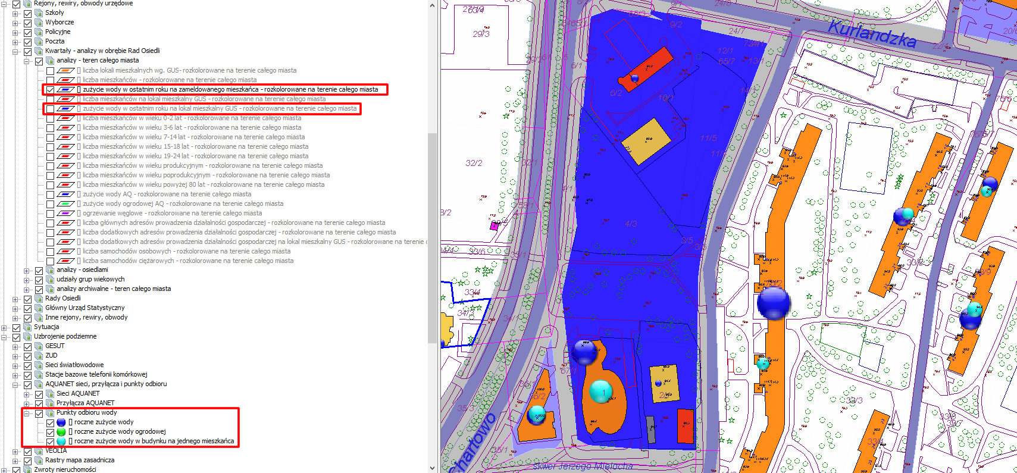Expand the Rady Osiedli node
Image resolution: width=1017 pixels, height=473 pixels.
(x=15, y=299)
